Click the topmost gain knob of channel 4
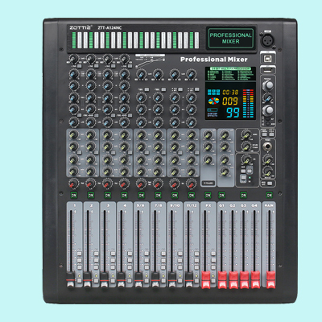This screenshot has width=322, height=322. coord(124,58)
